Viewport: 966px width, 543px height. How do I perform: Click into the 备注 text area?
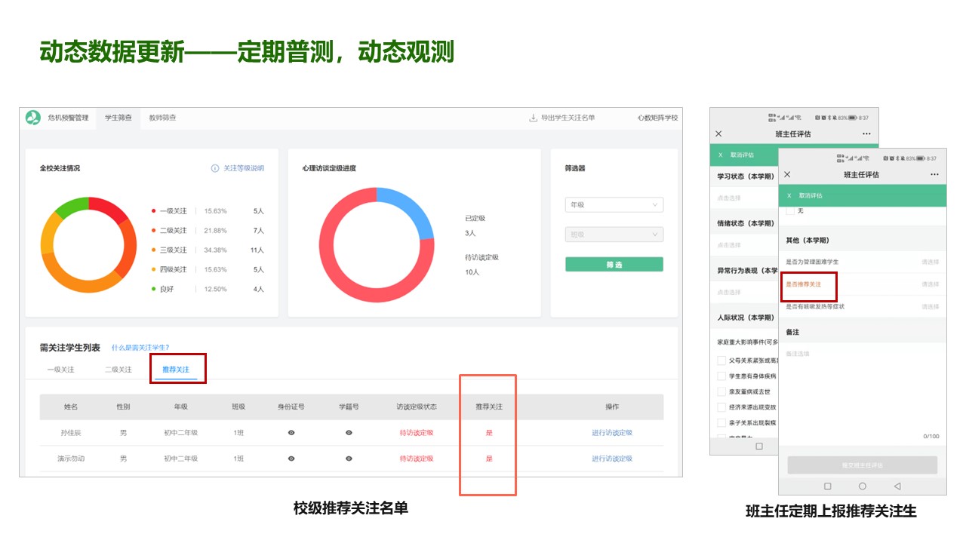862,392
